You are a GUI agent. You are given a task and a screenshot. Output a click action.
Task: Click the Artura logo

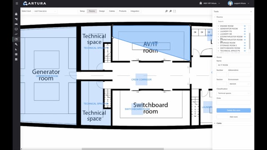click(x=35, y=3)
